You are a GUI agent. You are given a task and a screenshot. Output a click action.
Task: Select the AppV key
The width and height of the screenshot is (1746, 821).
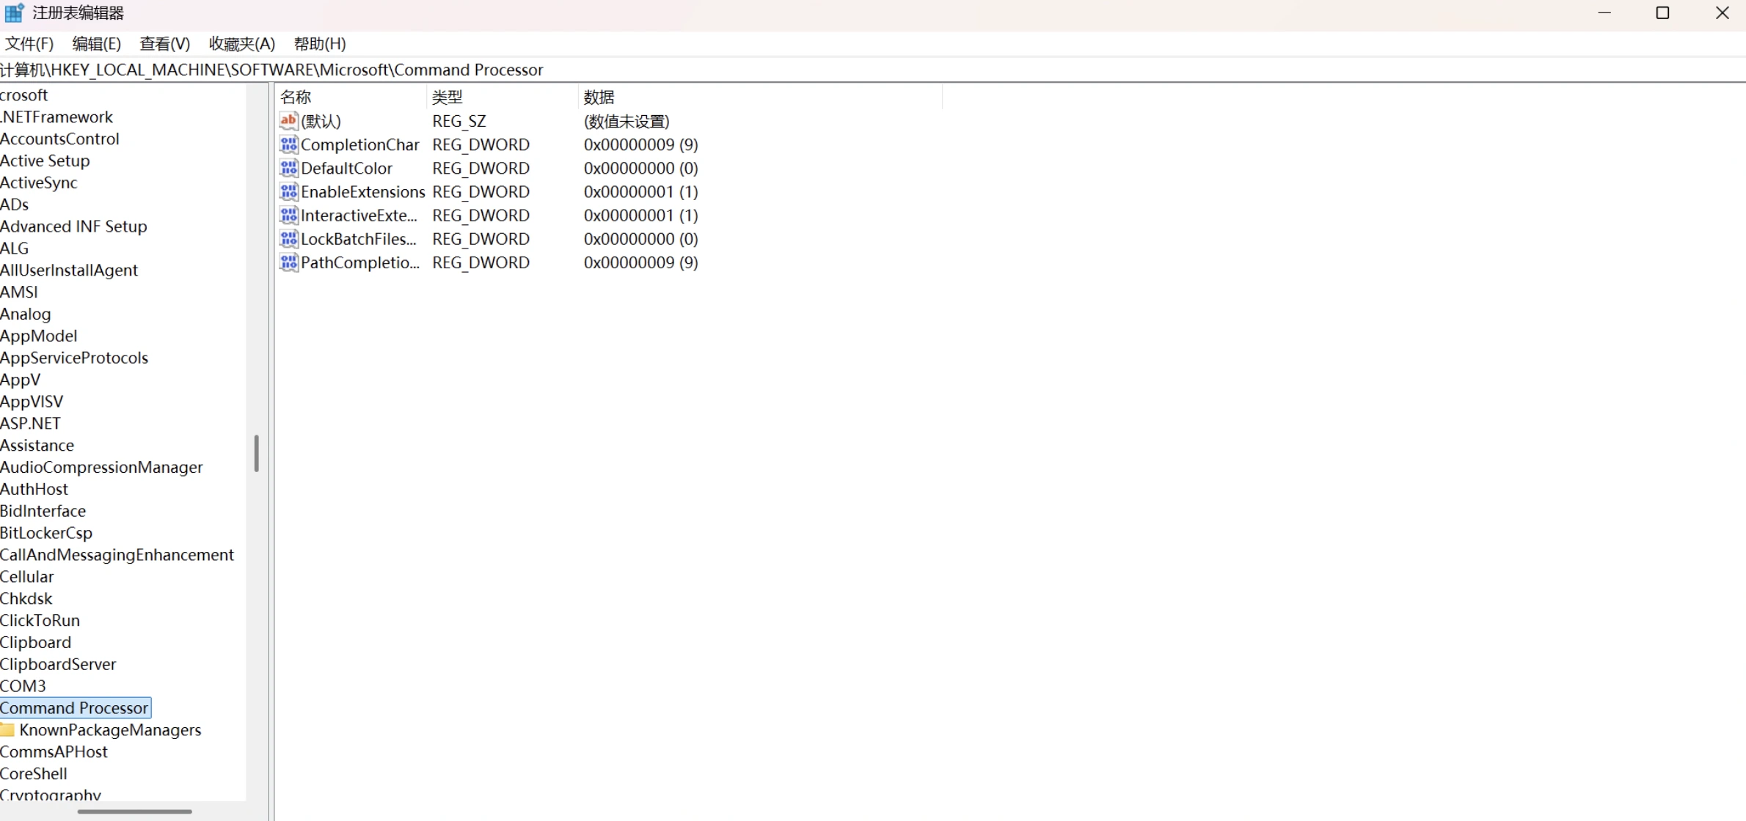(21, 380)
